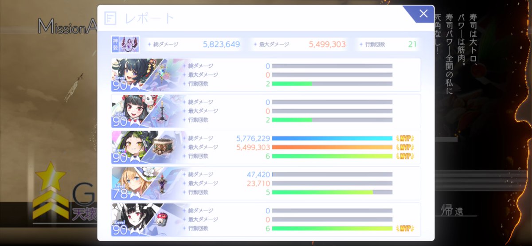Click the max damage value 5,499,303 in the header

(327, 44)
